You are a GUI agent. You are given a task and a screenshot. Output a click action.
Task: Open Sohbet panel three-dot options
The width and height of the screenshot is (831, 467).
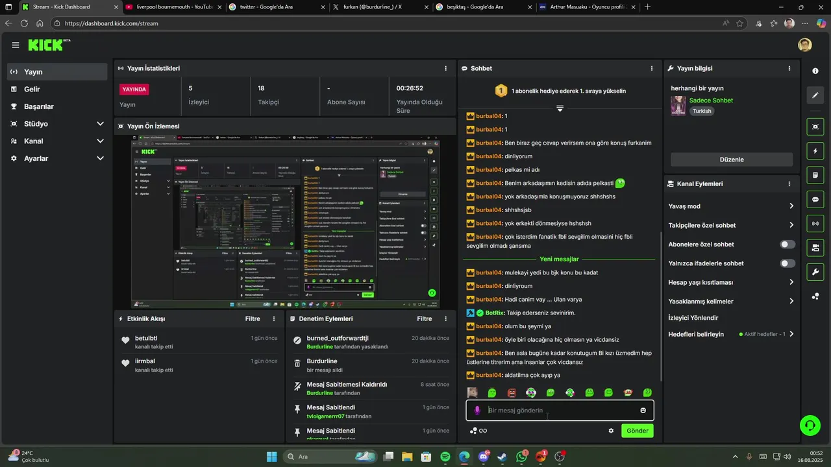point(652,68)
